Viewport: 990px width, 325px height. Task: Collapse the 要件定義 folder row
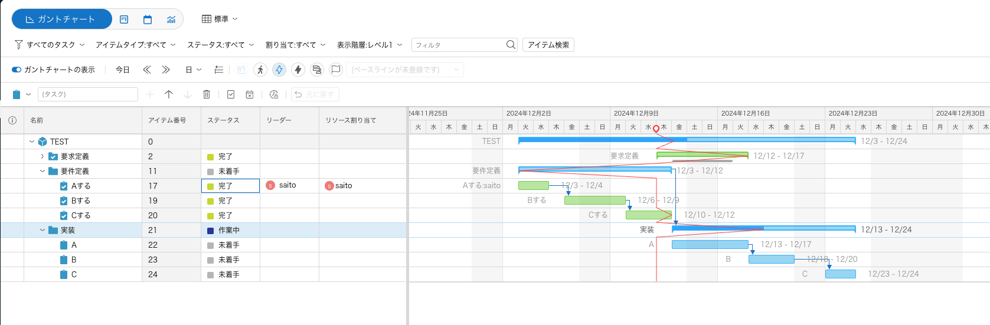click(x=43, y=171)
